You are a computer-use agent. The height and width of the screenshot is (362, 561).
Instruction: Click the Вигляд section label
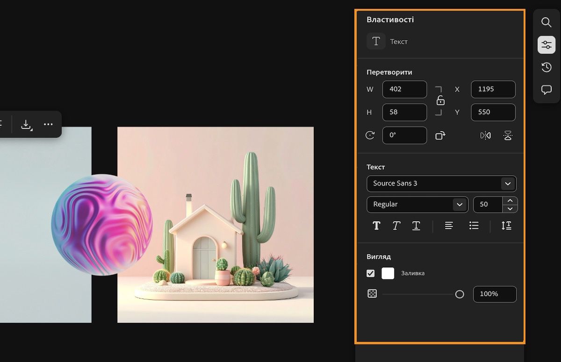379,256
